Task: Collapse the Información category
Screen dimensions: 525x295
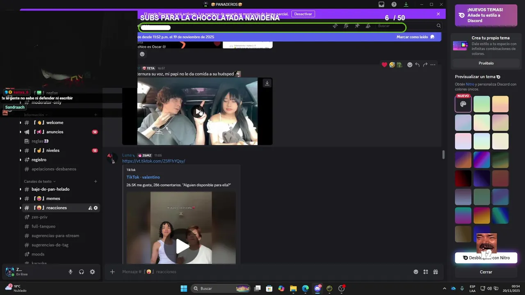Action: click(36, 115)
